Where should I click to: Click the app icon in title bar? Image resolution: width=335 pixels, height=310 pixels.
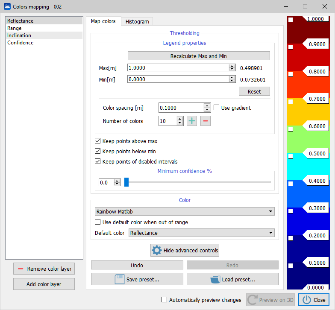click(x=7, y=7)
